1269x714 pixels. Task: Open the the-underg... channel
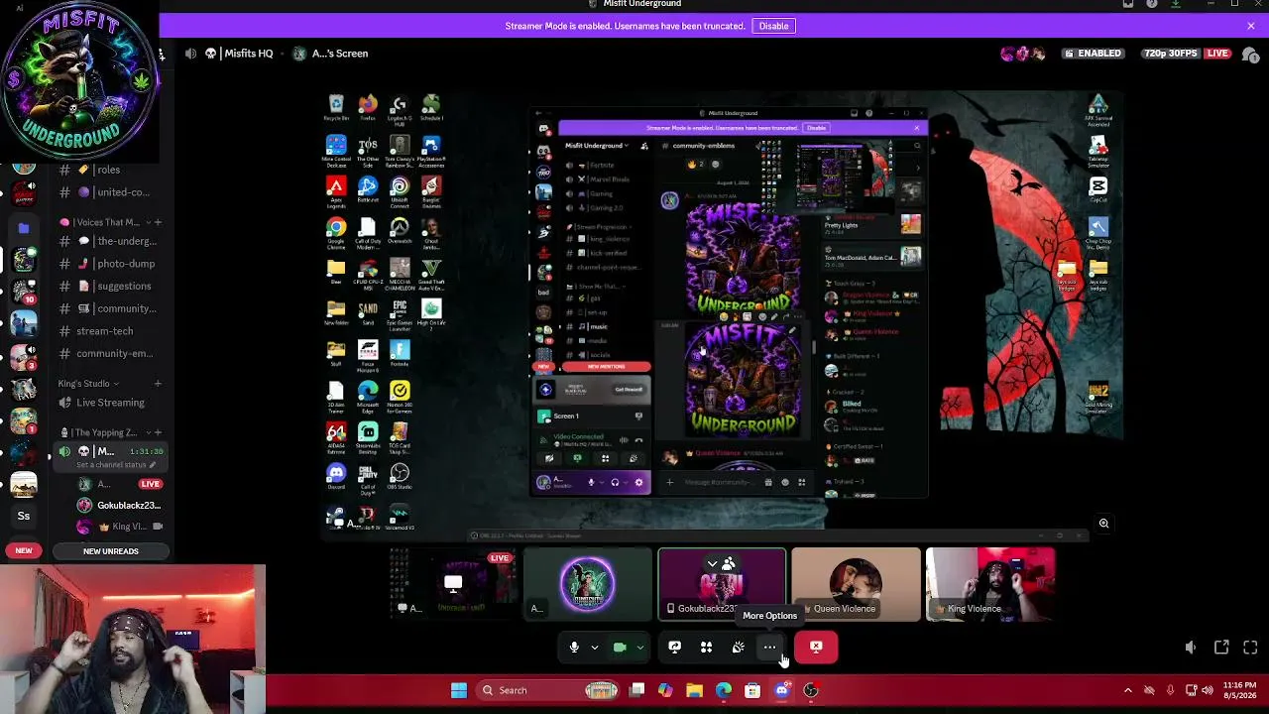[x=107, y=241]
